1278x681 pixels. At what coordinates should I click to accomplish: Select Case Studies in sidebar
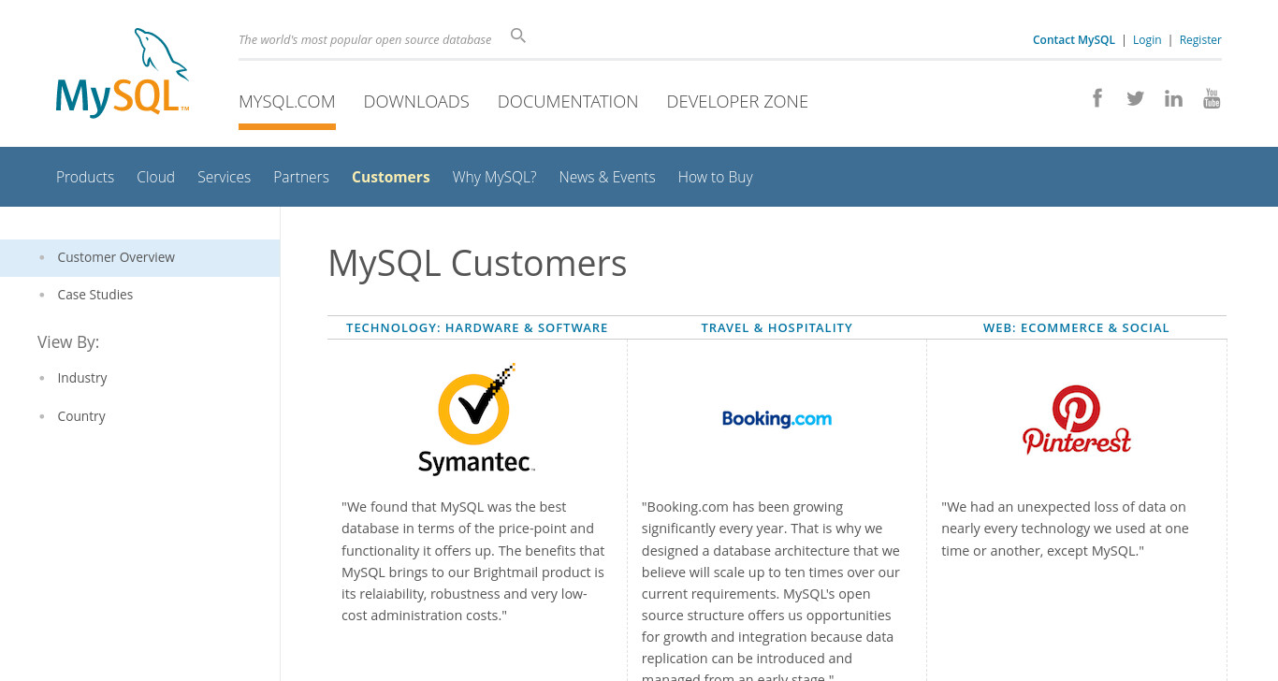pos(95,295)
